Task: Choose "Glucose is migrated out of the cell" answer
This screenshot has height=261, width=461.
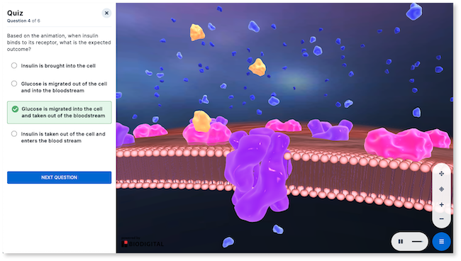Action: 59,87
